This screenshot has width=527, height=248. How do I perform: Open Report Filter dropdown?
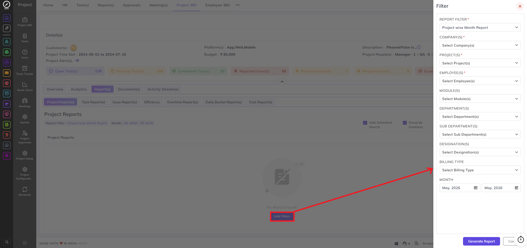[x=480, y=27]
